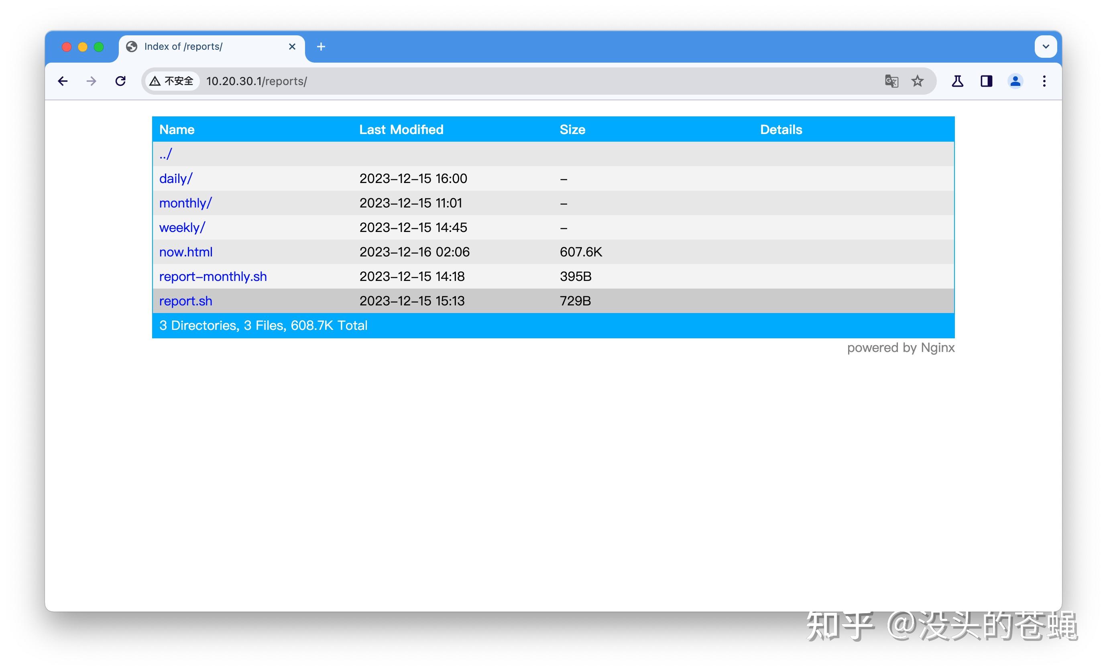Open Chrome experiments via the flask icon
The height and width of the screenshot is (671, 1107).
coord(957,81)
